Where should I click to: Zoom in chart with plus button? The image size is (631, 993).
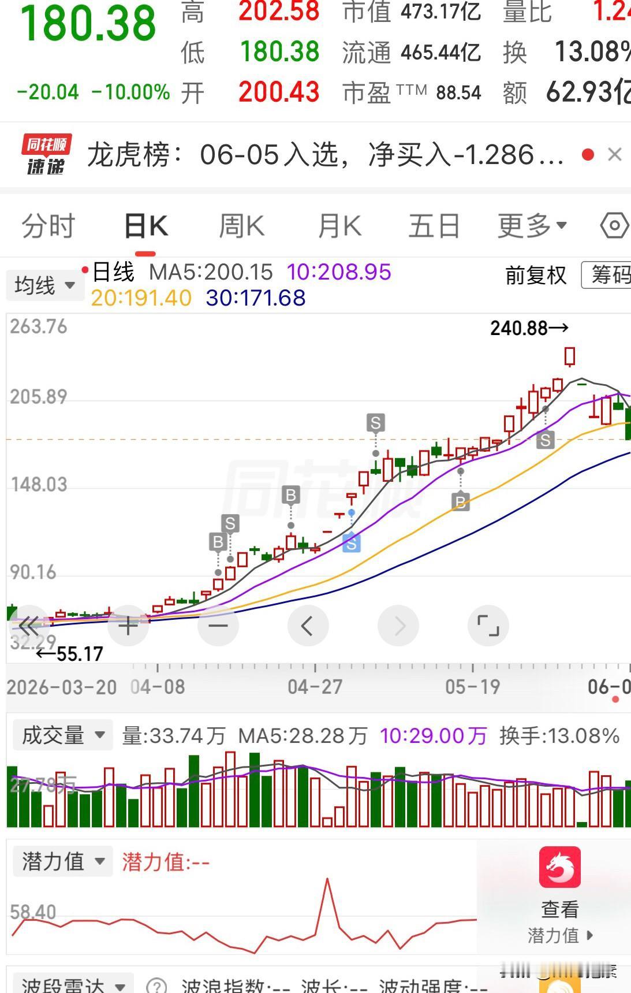coord(128,625)
